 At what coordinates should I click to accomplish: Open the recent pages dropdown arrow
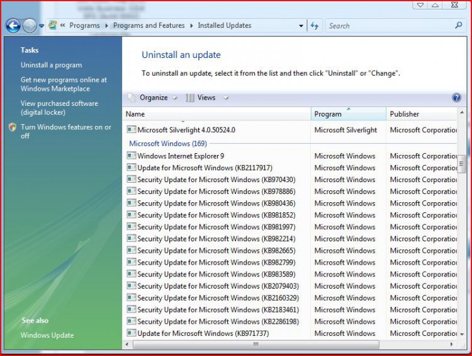tap(42, 26)
